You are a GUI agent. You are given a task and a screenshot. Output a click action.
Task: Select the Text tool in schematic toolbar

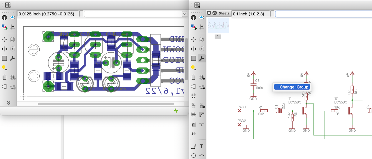coord(201,146)
